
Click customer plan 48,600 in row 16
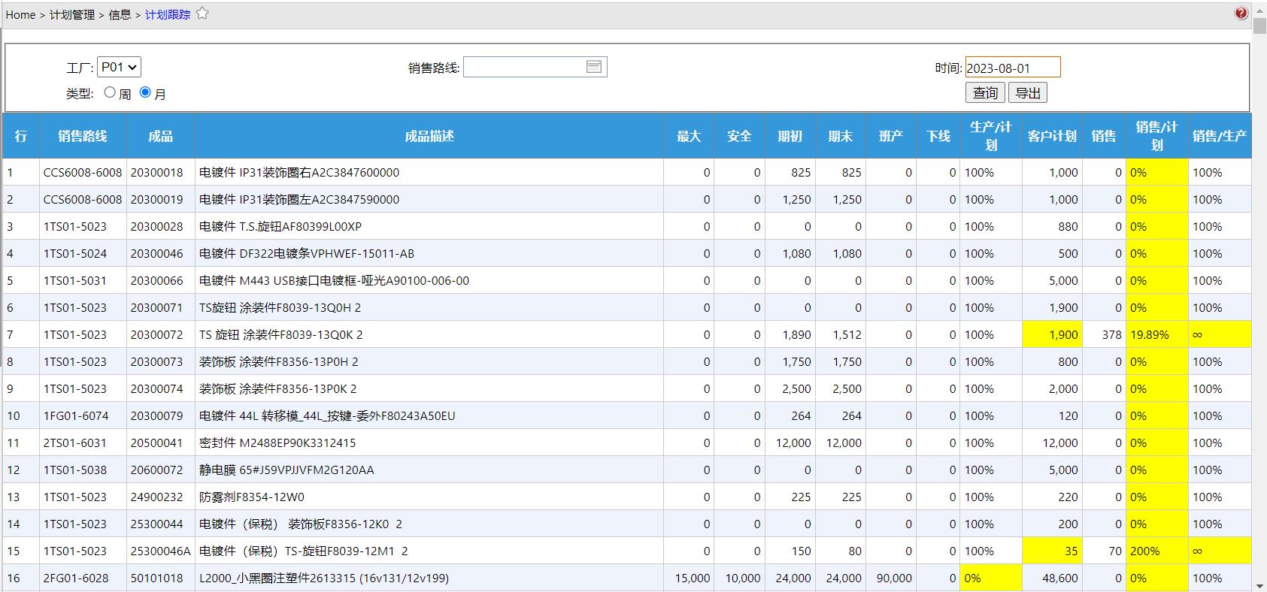click(1059, 578)
